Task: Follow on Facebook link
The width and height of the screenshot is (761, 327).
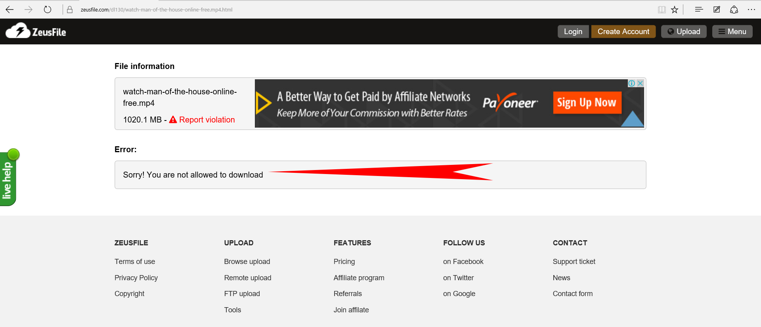Action: point(463,262)
